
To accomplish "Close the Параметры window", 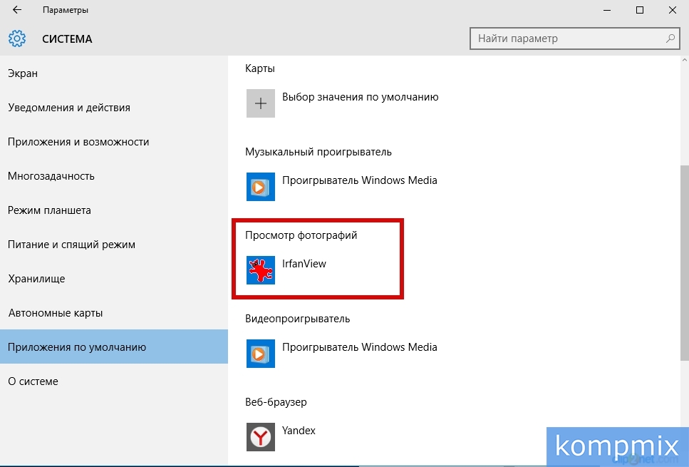I will [x=673, y=10].
